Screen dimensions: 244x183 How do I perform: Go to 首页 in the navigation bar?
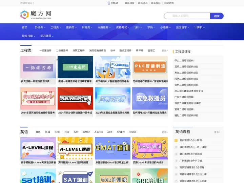[x=25, y=27]
